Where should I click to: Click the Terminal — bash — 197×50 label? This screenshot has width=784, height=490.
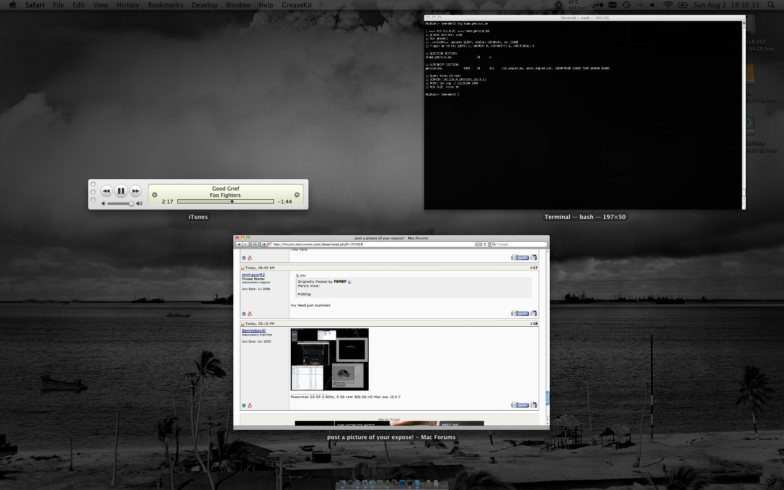(x=585, y=217)
